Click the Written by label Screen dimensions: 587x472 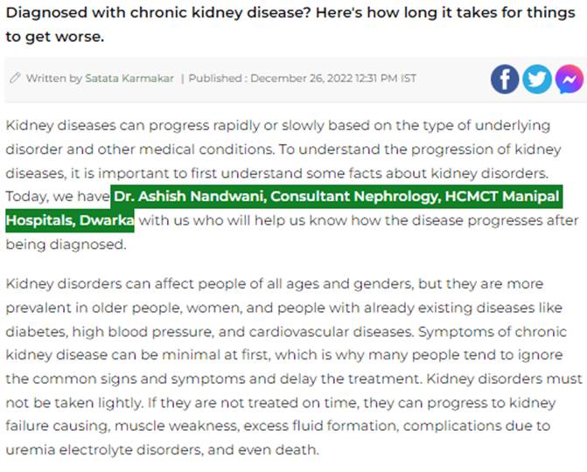tap(54, 79)
